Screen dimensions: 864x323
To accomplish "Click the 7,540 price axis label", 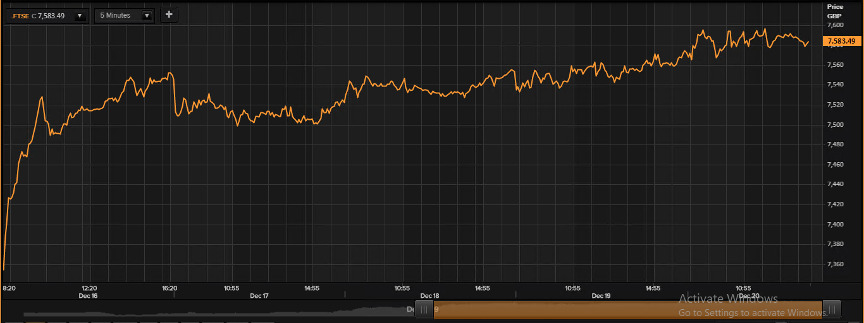I will [x=835, y=85].
